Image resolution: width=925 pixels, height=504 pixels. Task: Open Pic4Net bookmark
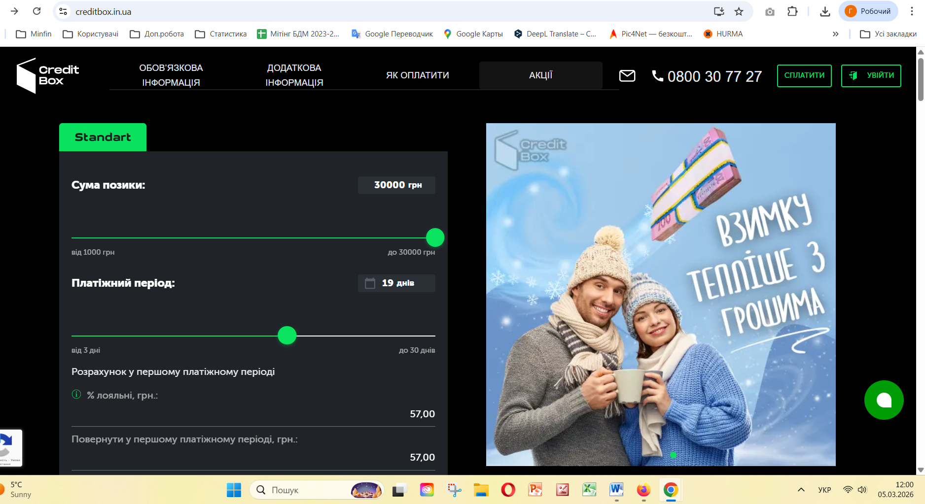point(651,34)
